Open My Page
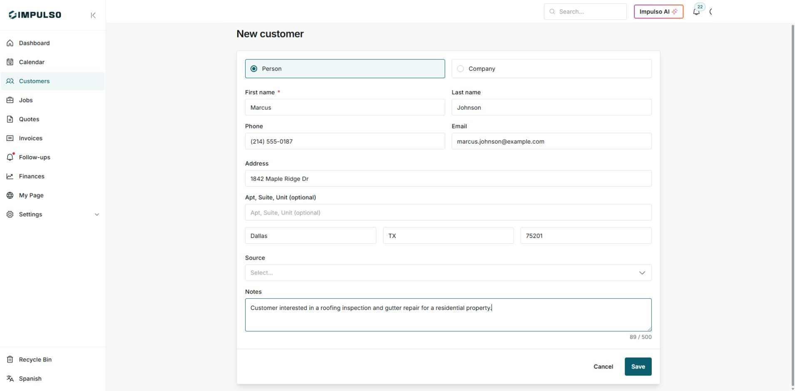This screenshot has height=391, width=795. pos(52,195)
